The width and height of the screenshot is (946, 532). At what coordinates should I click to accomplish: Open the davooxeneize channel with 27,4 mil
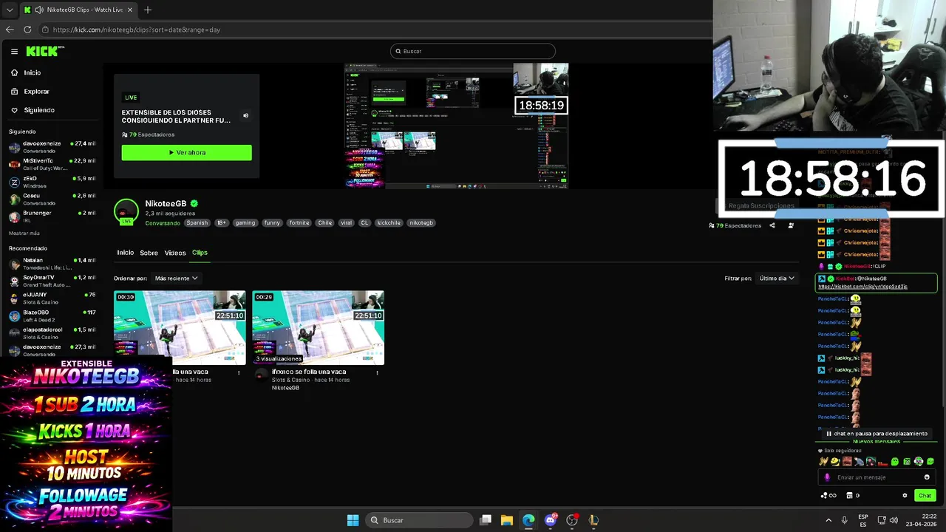52,146
